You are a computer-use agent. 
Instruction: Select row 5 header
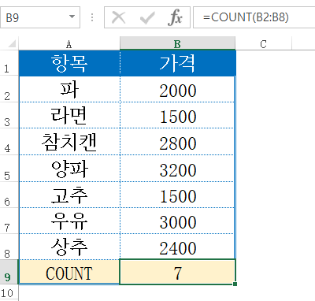tap(9, 169)
